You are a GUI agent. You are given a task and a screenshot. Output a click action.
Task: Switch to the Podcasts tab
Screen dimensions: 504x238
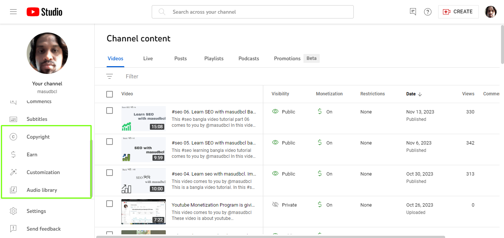pyautogui.click(x=249, y=58)
